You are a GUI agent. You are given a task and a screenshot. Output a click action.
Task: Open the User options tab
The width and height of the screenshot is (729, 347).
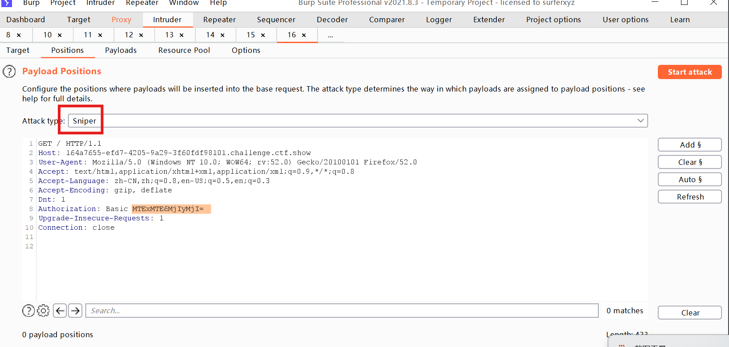(626, 20)
